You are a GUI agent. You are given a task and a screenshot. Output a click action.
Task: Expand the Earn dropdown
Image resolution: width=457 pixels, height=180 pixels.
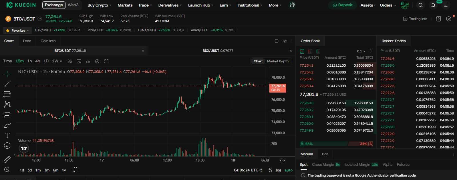(x=225, y=5)
